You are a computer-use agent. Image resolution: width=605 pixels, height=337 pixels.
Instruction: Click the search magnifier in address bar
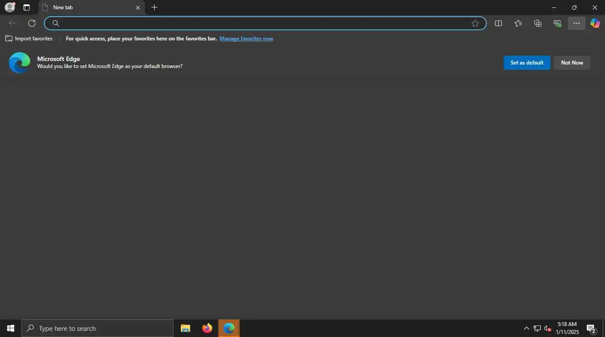pos(55,23)
